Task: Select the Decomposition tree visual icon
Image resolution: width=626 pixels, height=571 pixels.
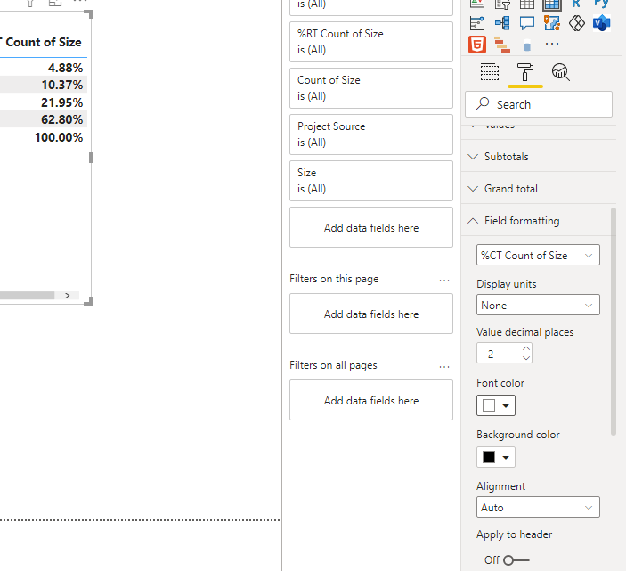Action: (502, 23)
